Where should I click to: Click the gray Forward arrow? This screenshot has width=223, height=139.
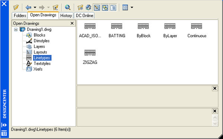coord(42,7)
